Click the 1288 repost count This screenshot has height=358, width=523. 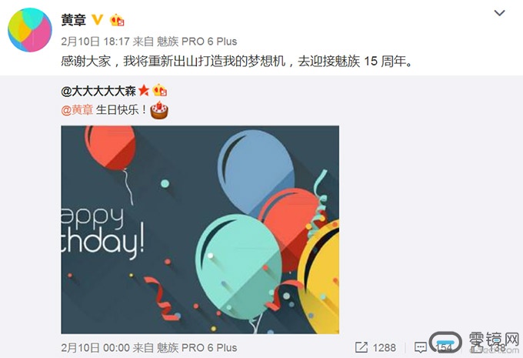[x=385, y=348]
